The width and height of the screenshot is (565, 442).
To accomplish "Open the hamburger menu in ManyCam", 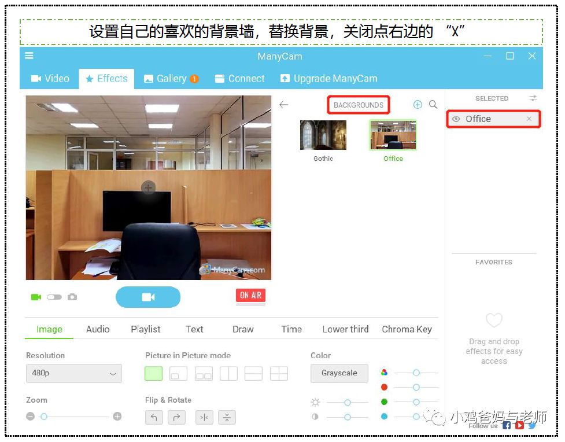I will point(29,56).
